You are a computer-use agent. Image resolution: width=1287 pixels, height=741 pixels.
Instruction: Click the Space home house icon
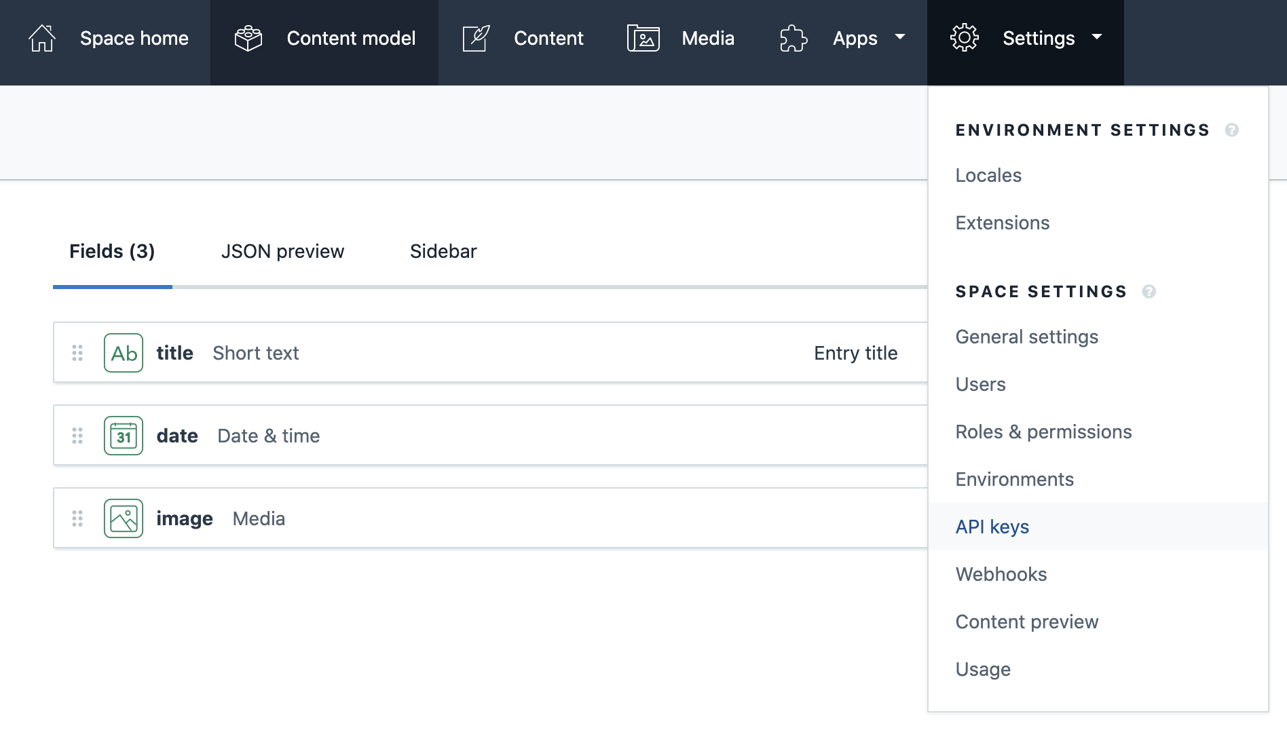coord(41,38)
